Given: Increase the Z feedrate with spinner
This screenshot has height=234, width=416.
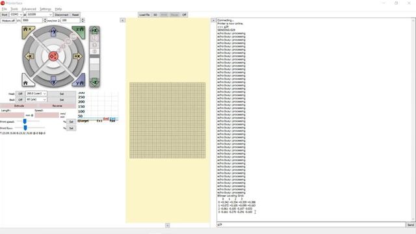Looking at the screenshot, I should click(x=83, y=19).
